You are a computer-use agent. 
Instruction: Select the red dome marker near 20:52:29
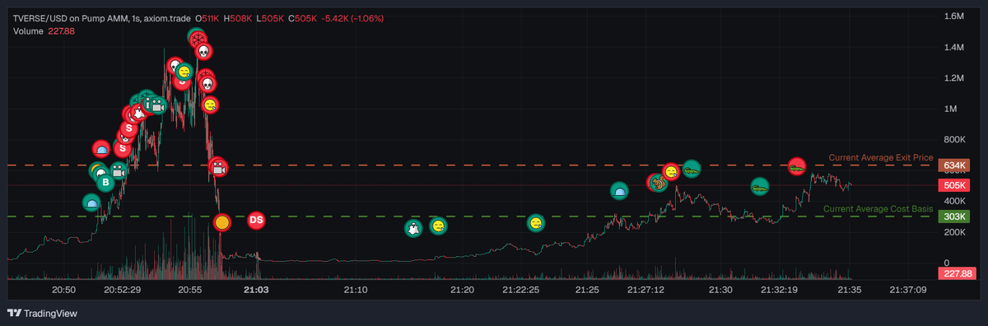pyautogui.click(x=100, y=149)
